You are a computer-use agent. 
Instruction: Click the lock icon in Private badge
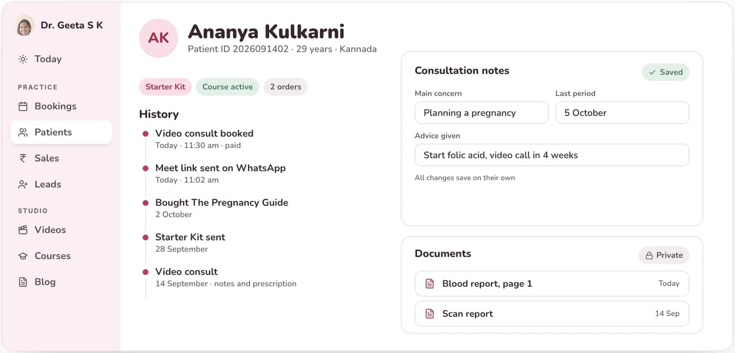[649, 256]
